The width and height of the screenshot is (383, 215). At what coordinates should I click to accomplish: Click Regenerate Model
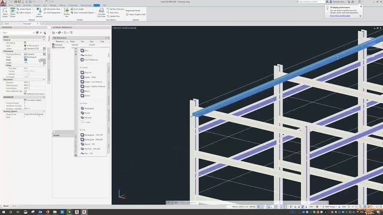pyautogui.click(x=133, y=11)
